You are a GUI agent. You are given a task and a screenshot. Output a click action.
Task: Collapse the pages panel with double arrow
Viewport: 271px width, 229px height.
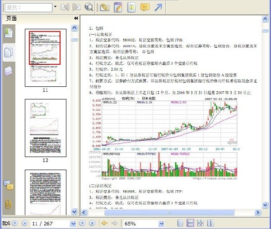tap(76, 18)
